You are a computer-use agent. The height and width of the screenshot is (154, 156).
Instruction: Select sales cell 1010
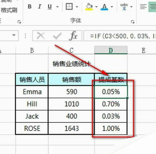click(71, 104)
